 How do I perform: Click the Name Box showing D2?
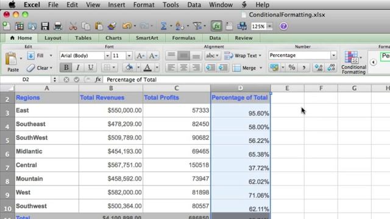tap(26, 80)
